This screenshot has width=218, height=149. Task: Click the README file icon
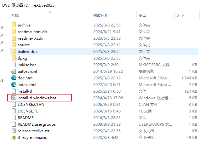(14, 118)
